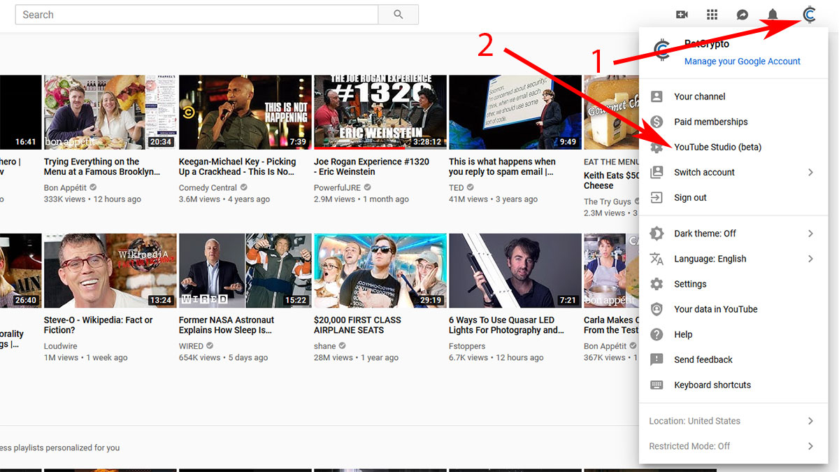Screen dimensions: 839x472
Task: Open the TED talk thumbnail with 9:49 duration
Action: (515, 113)
